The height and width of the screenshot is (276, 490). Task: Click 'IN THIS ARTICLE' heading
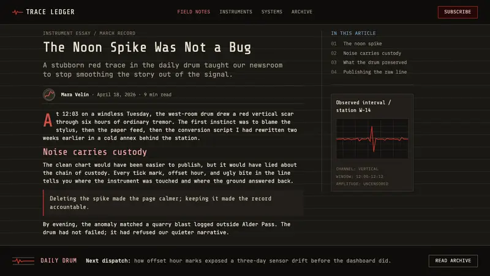click(x=353, y=33)
